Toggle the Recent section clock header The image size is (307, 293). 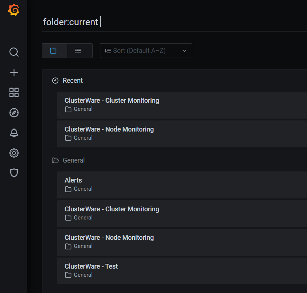(55, 80)
